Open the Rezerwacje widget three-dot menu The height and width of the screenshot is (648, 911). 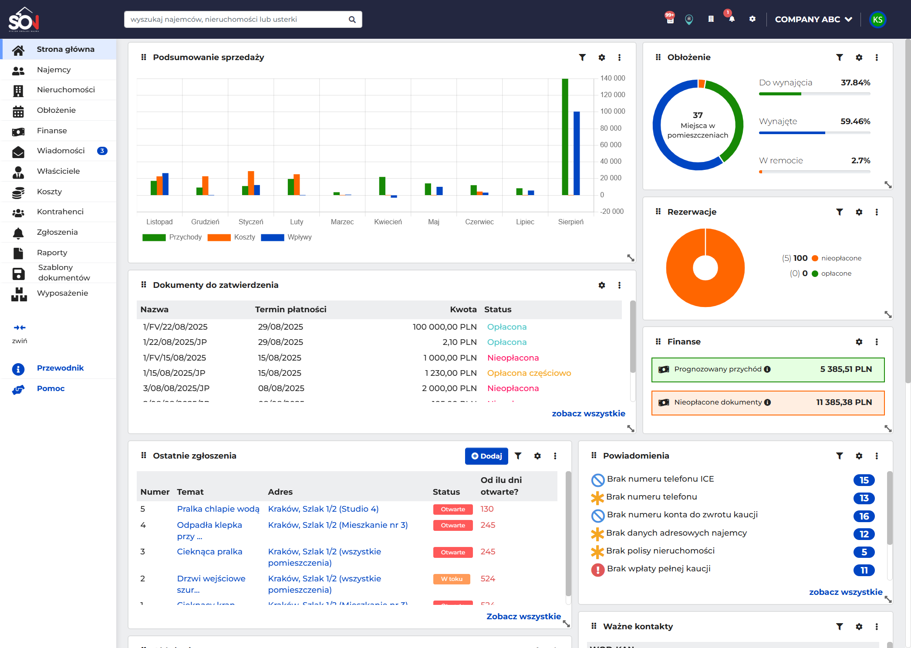coord(877,212)
